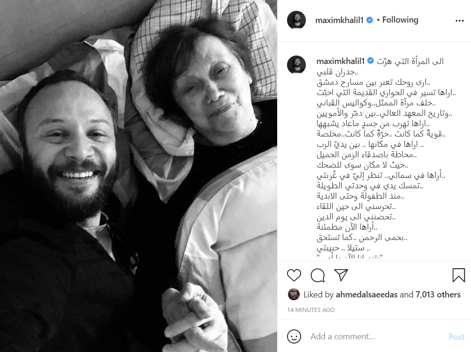Click the verified badge in the header
Viewport: 471px width, 352px height.
point(370,20)
